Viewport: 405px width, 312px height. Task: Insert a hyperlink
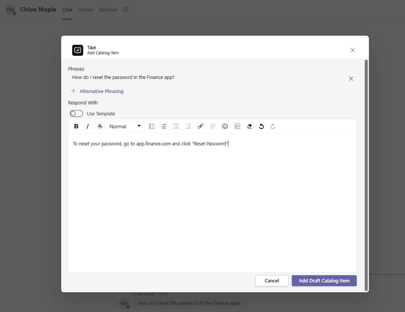point(201,126)
